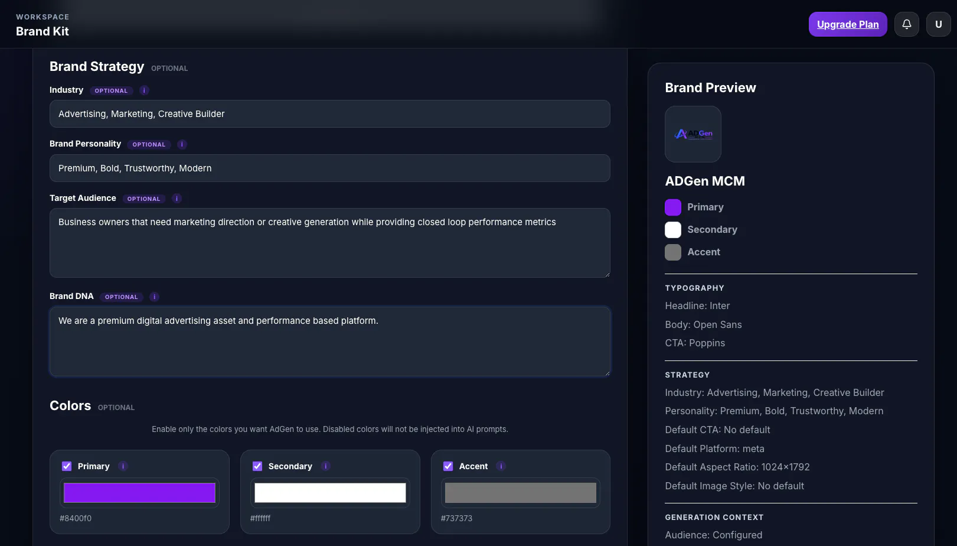Open the gray Accent color picker

pyautogui.click(x=520, y=493)
